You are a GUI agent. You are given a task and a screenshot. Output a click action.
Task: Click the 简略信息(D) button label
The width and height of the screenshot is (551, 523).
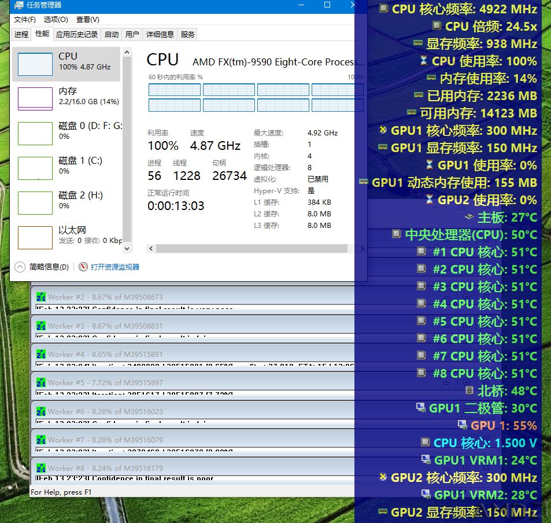(49, 267)
